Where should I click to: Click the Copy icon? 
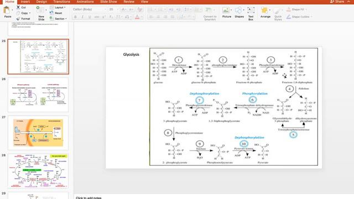tap(18, 13)
